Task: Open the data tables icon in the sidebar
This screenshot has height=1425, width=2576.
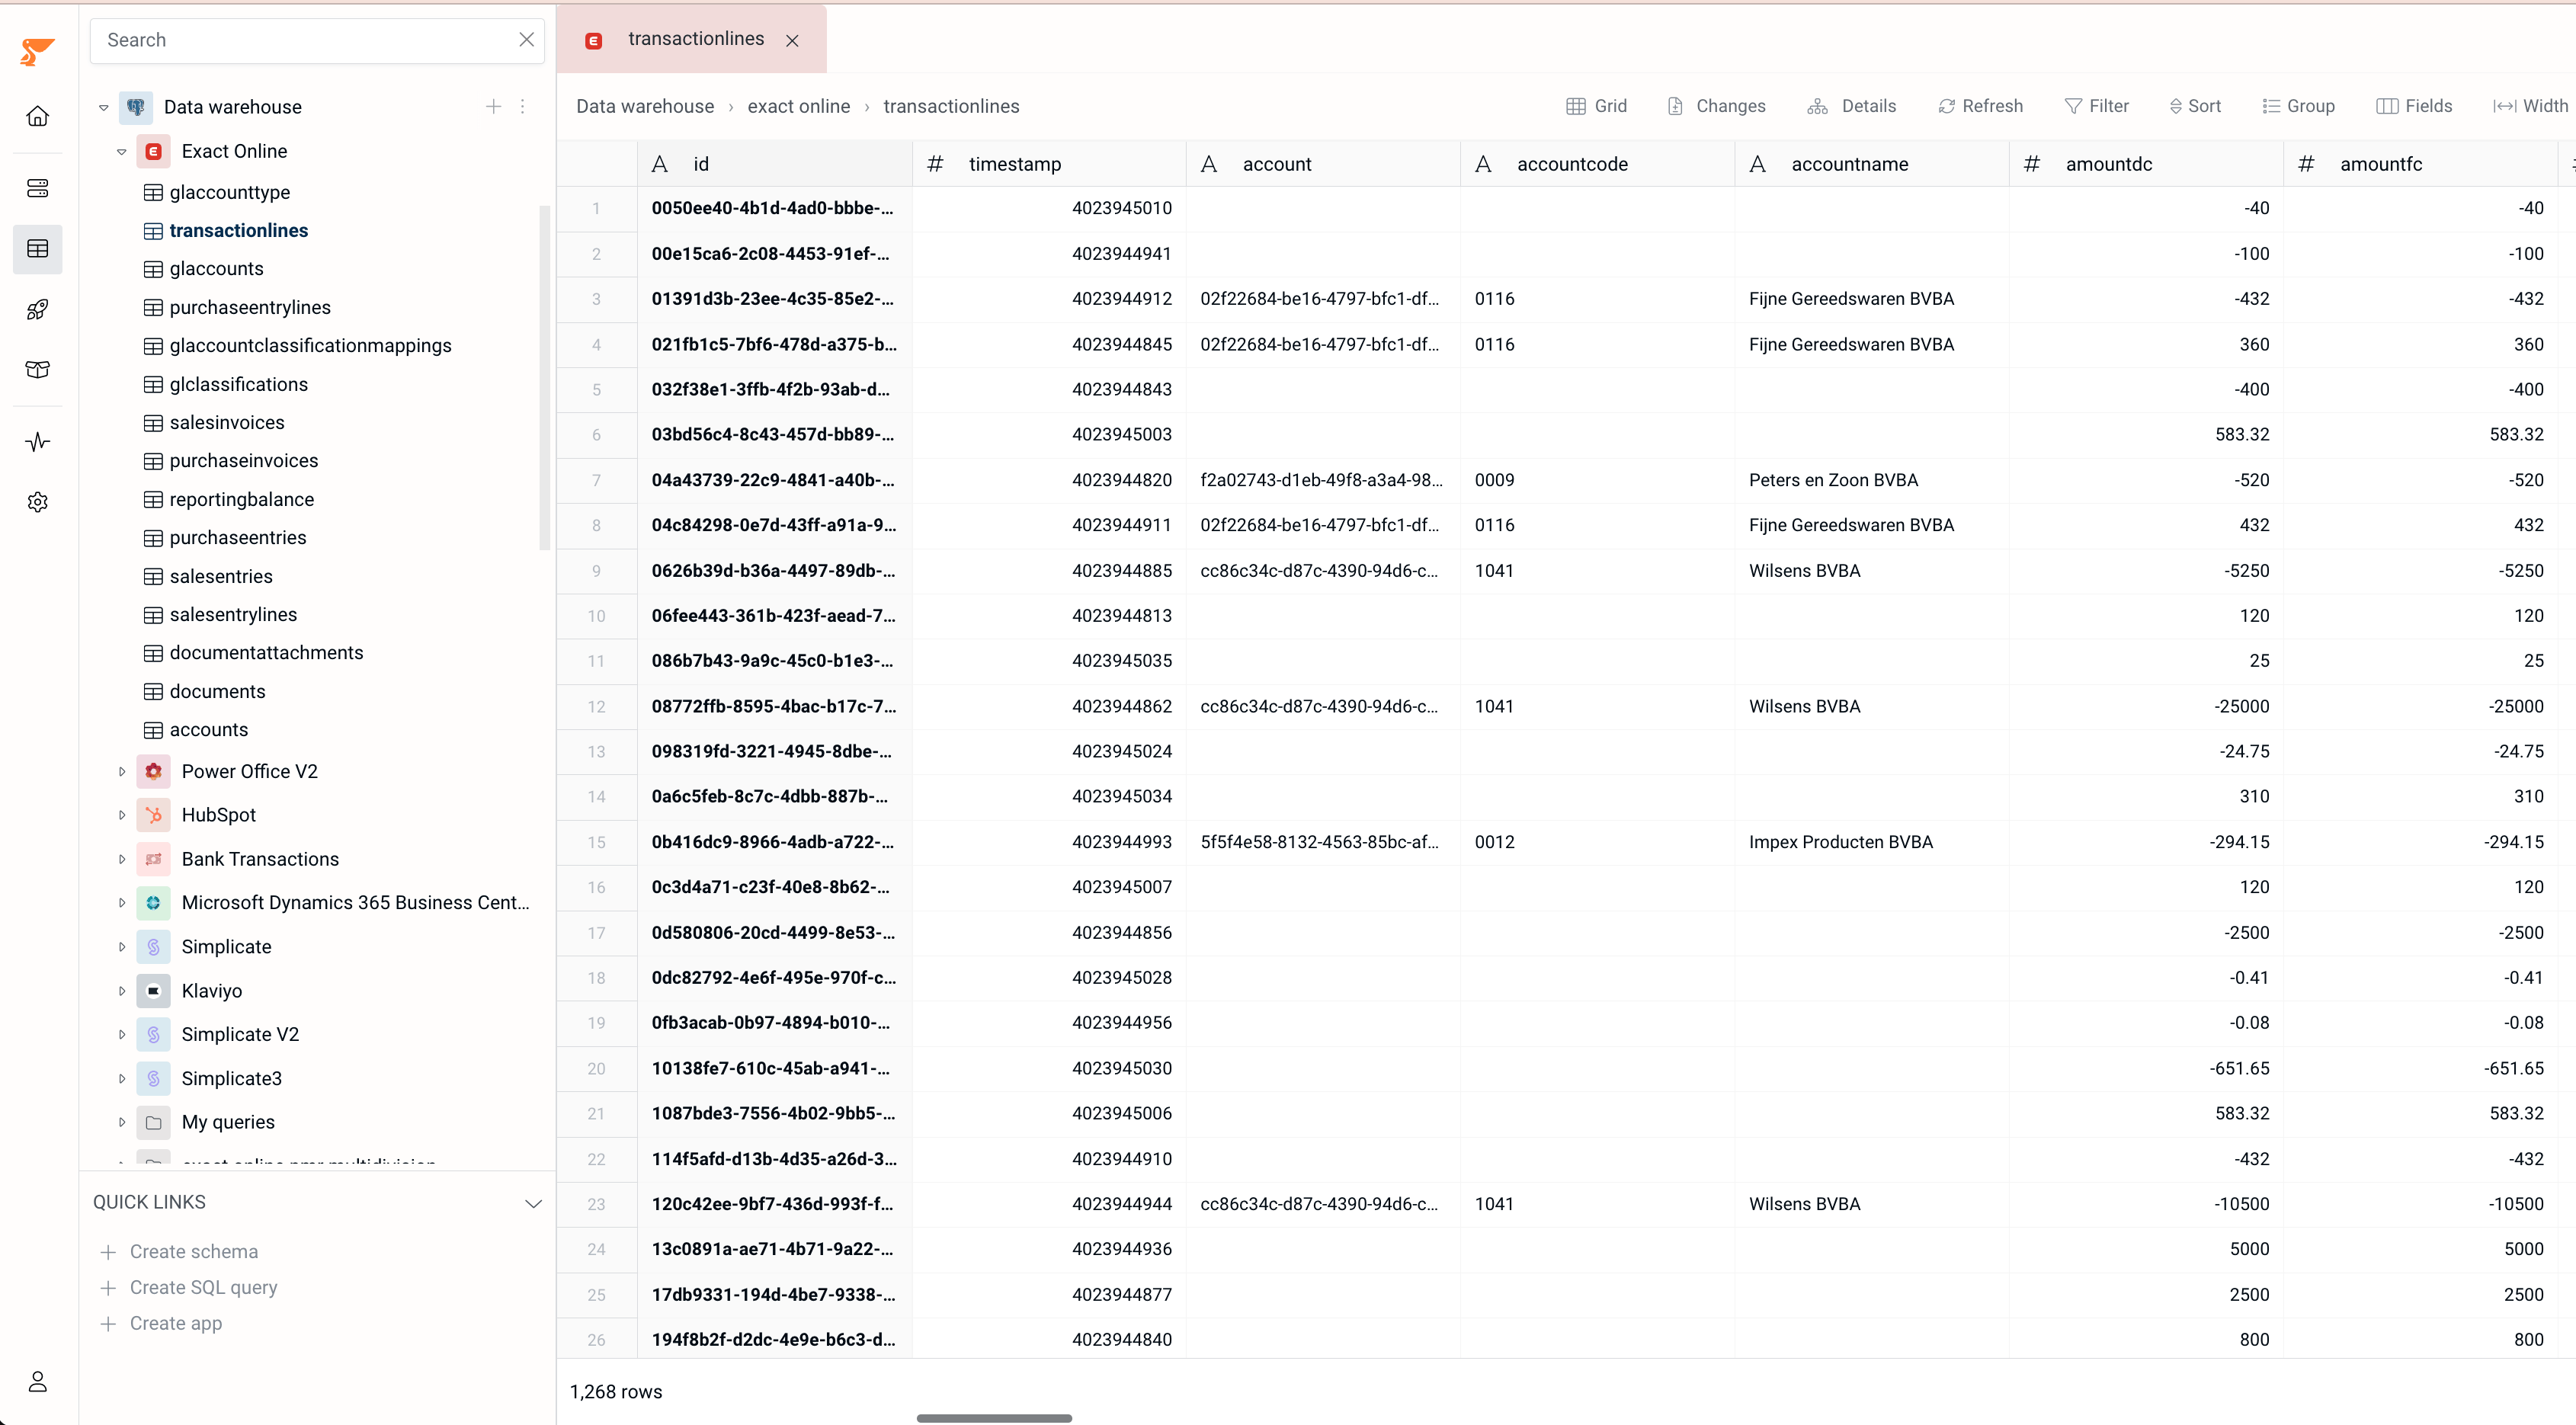Action: (x=38, y=249)
